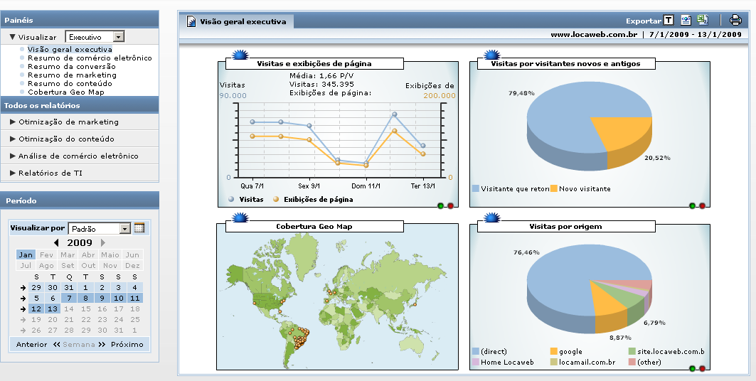This screenshot has width=756, height=381.
Task: Click blue gear icon on Visitantes novos e antigos panel
Action: [491, 55]
